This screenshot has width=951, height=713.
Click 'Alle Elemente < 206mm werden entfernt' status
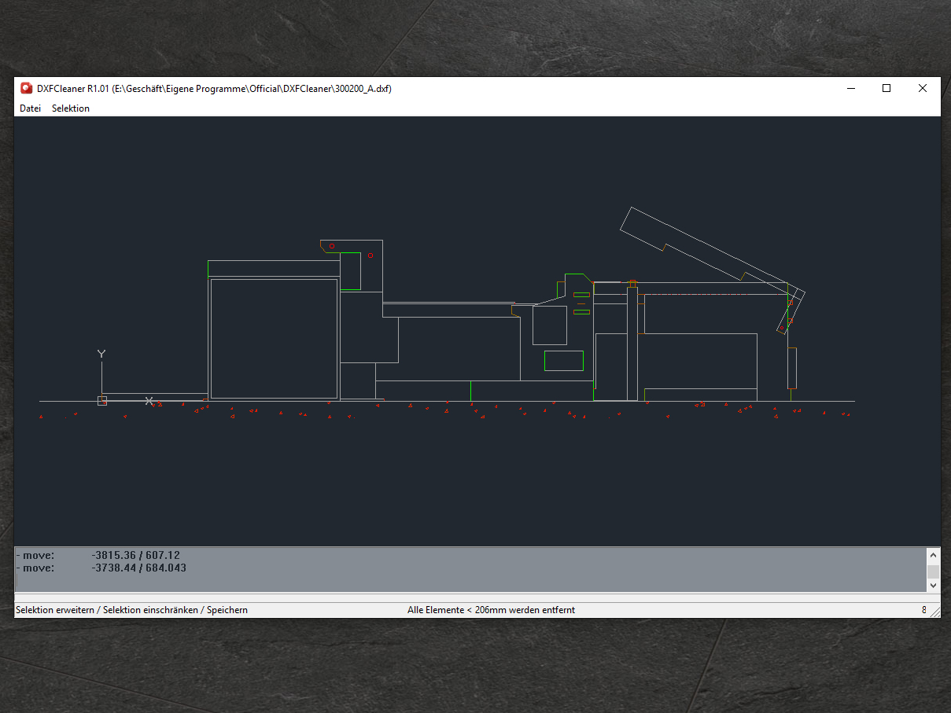pyautogui.click(x=491, y=610)
